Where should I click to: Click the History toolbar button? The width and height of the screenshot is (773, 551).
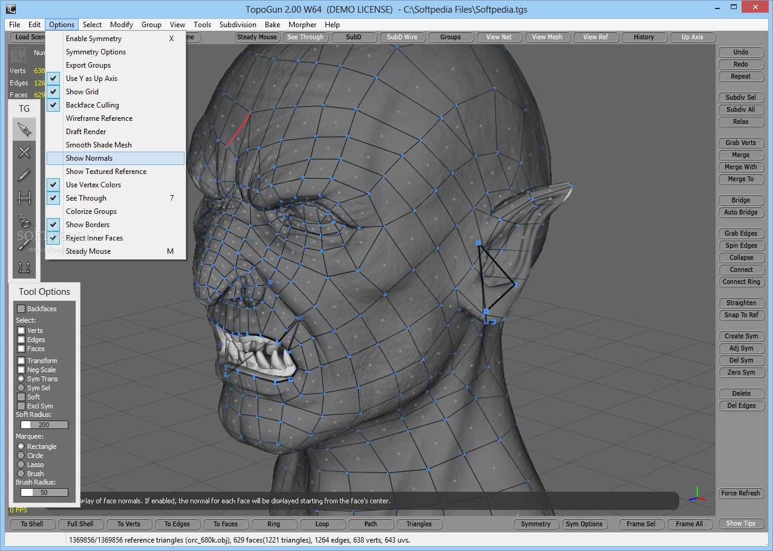644,37
